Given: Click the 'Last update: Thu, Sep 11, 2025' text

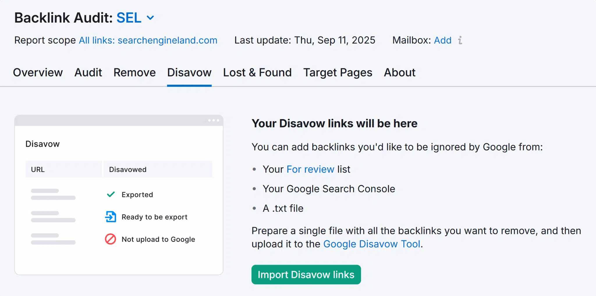Looking at the screenshot, I should coord(305,40).
